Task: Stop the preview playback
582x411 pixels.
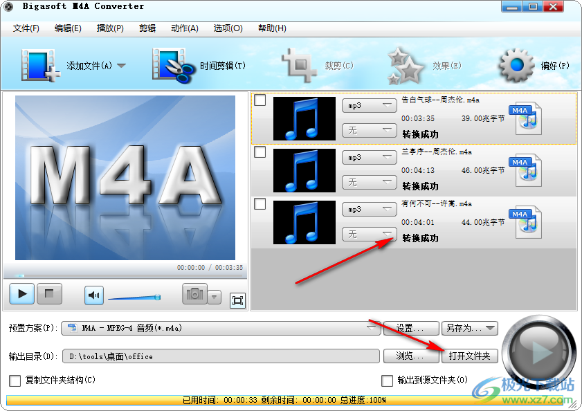Action: click(49, 294)
